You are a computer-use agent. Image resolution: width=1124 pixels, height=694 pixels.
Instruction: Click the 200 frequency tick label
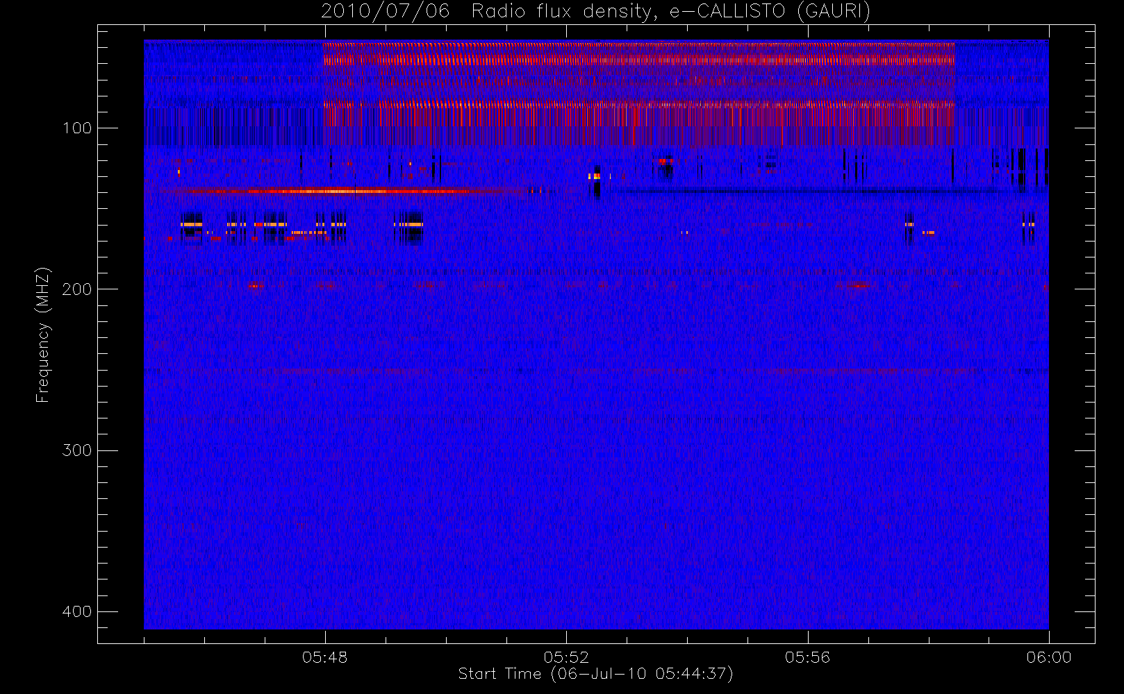tap(76, 289)
